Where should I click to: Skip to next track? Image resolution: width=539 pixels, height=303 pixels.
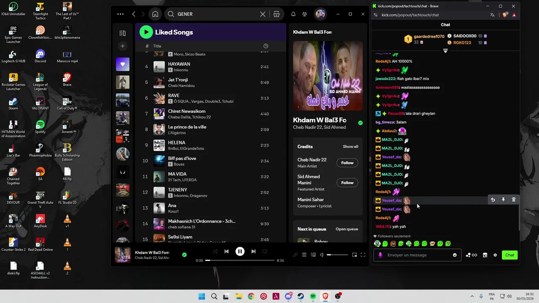tap(253, 251)
